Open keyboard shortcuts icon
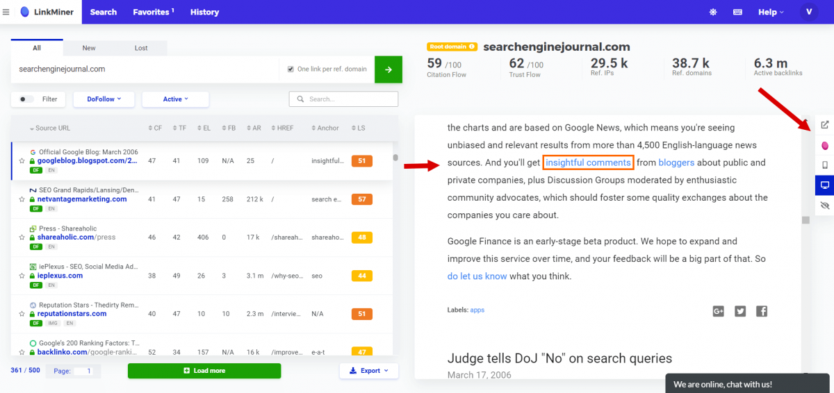Screen dimensions: 834x393 coord(737,12)
